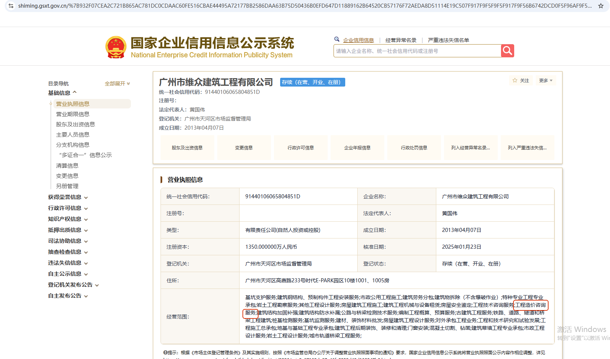Click credit code 91440106065804851D in table
Viewport: 610px width, 359px height.
(273, 196)
